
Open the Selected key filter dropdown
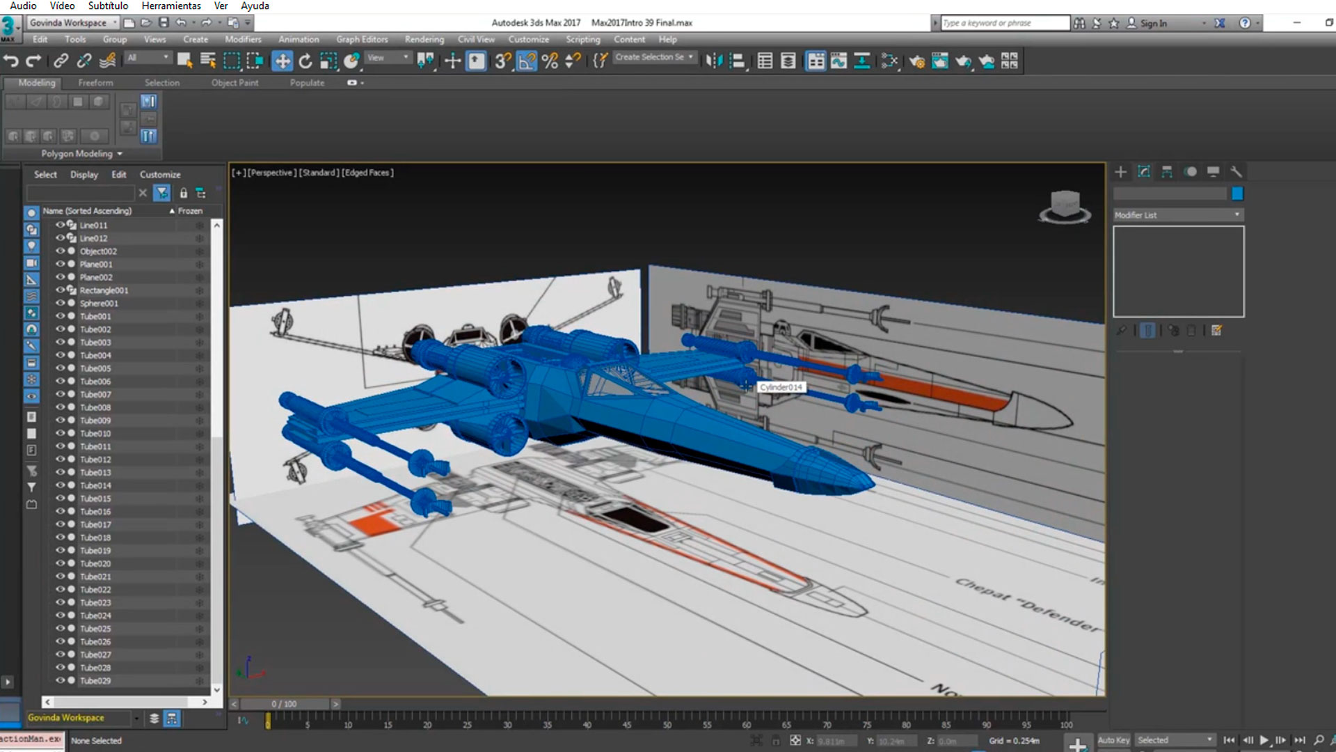(x=1175, y=740)
